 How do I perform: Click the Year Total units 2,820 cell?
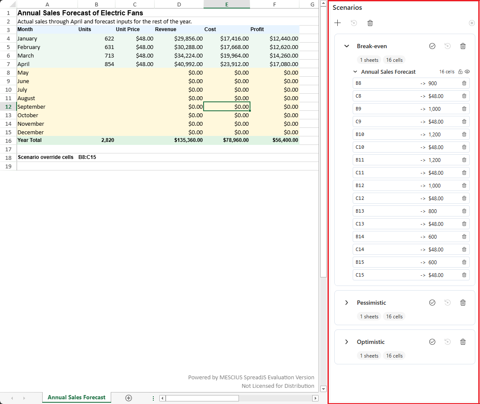point(96,140)
